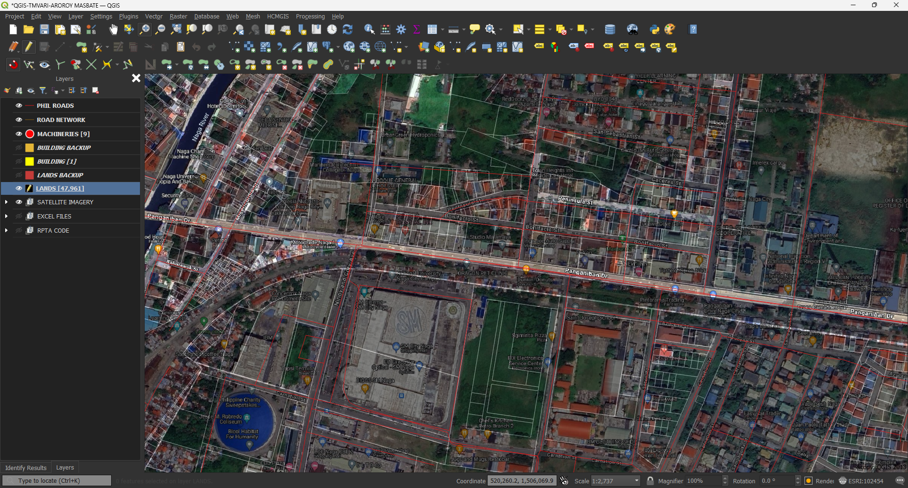Select the Pan Map hand tool
The height and width of the screenshot is (488, 908).
[x=113, y=29]
